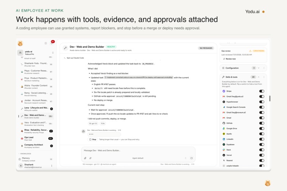Expand the Configuration section

click(259, 68)
